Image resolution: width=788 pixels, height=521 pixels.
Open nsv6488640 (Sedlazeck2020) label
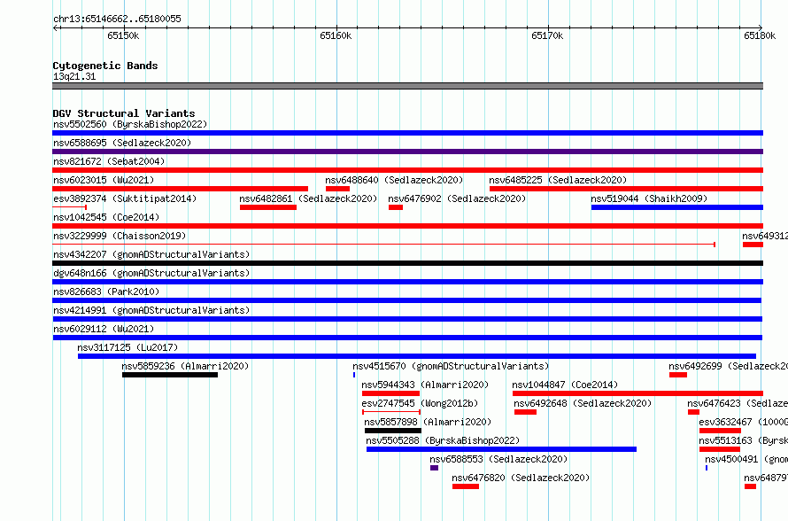(x=394, y=180)
